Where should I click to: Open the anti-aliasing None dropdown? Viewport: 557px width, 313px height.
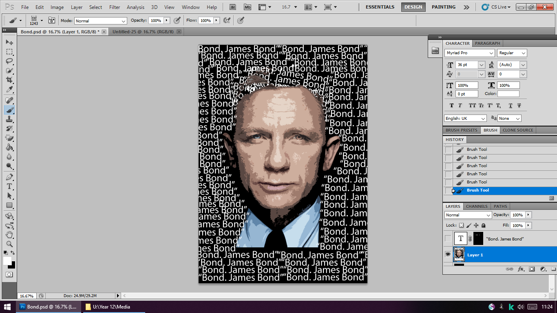coord(510,118)
